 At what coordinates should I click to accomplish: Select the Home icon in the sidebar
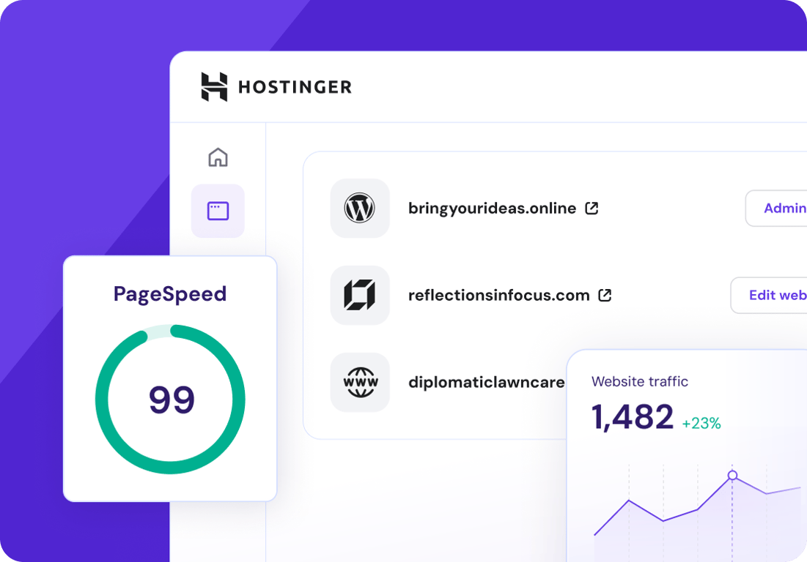[x=218, y=157]
